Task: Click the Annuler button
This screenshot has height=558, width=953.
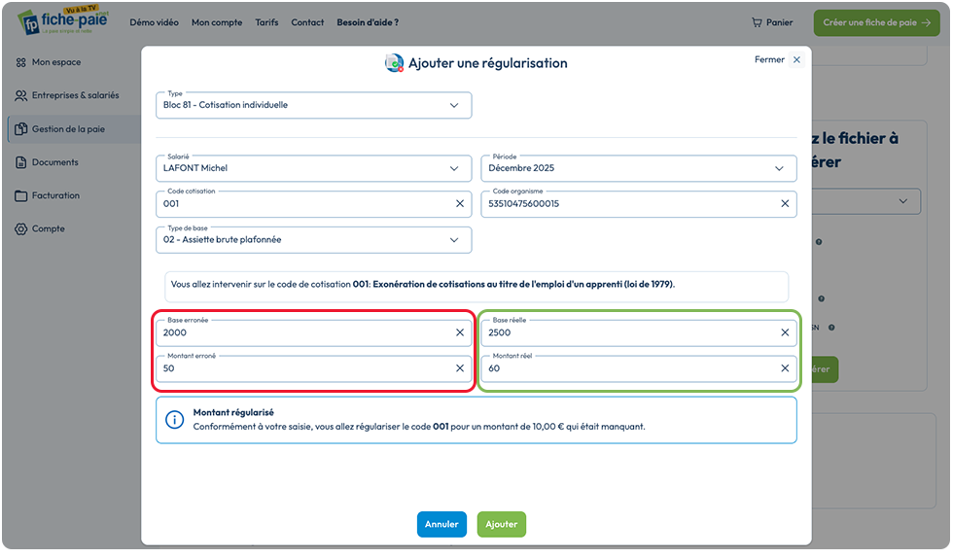Action: coord(441,525)
